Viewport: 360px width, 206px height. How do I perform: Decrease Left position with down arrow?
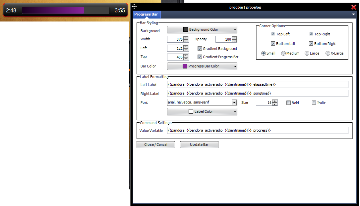pos(186,50)
